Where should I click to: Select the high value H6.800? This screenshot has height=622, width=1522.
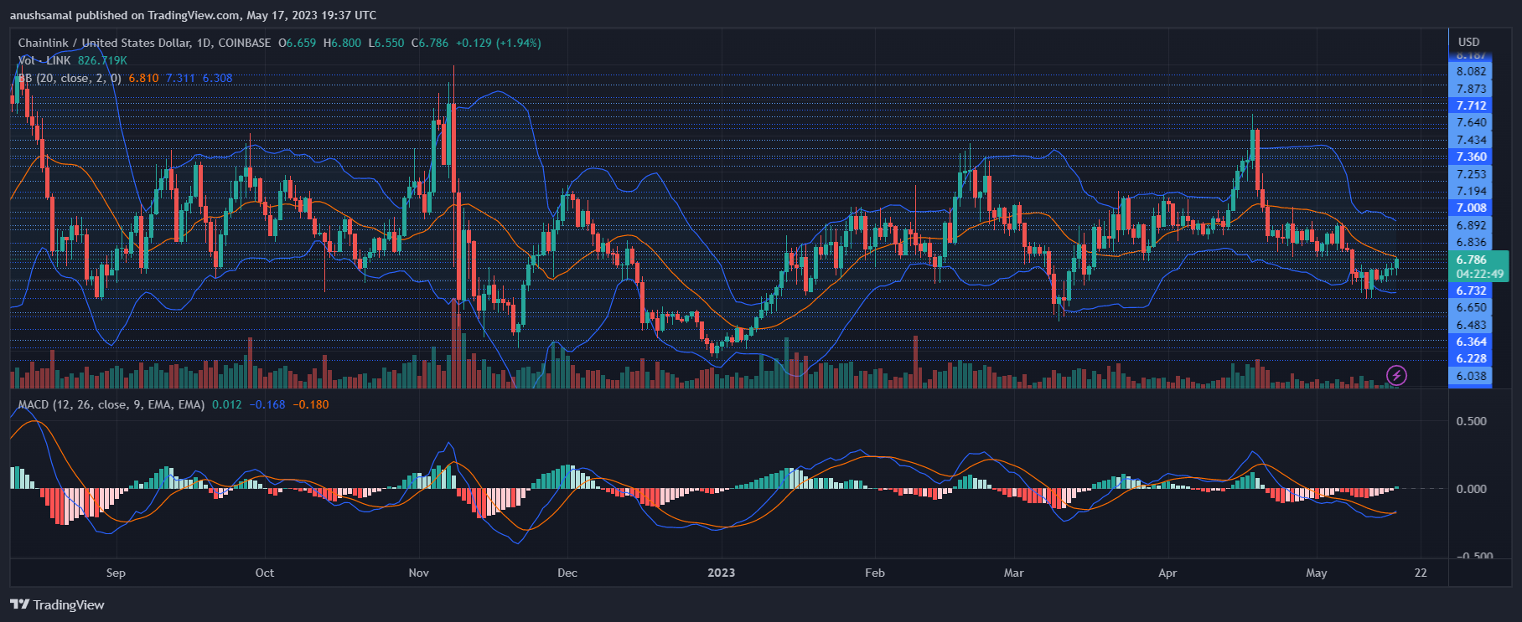(x=343, y=43)
